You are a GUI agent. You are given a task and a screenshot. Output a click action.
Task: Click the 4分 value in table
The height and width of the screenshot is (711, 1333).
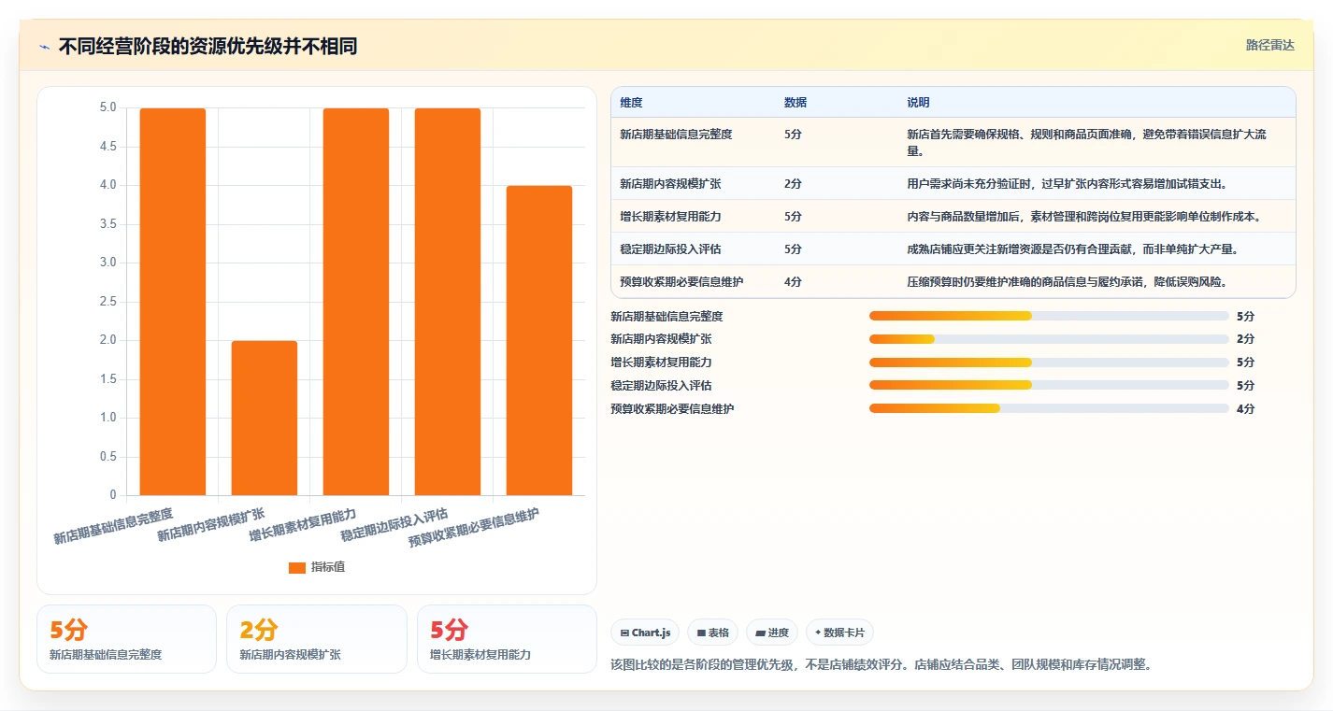tap(793, 282)
